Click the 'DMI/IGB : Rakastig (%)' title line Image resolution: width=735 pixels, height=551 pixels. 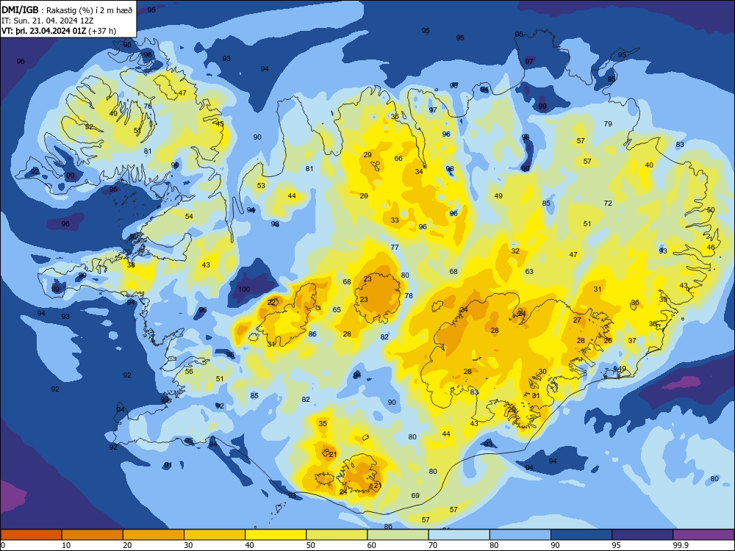pos(67,10)
